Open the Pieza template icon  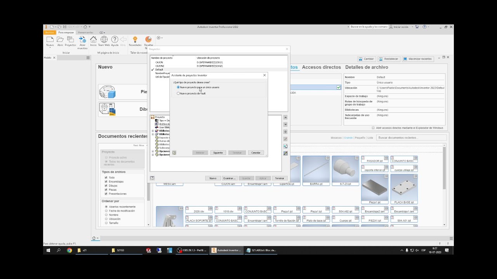pyautogui.click(x=107, y=92)
